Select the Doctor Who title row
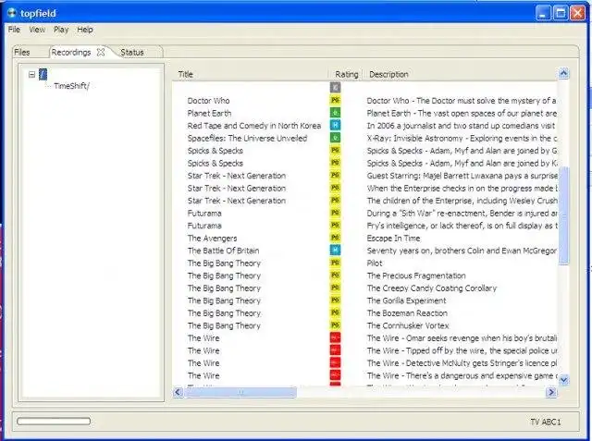The width and height of the screenshot is (592, 441). coord(208,101)
